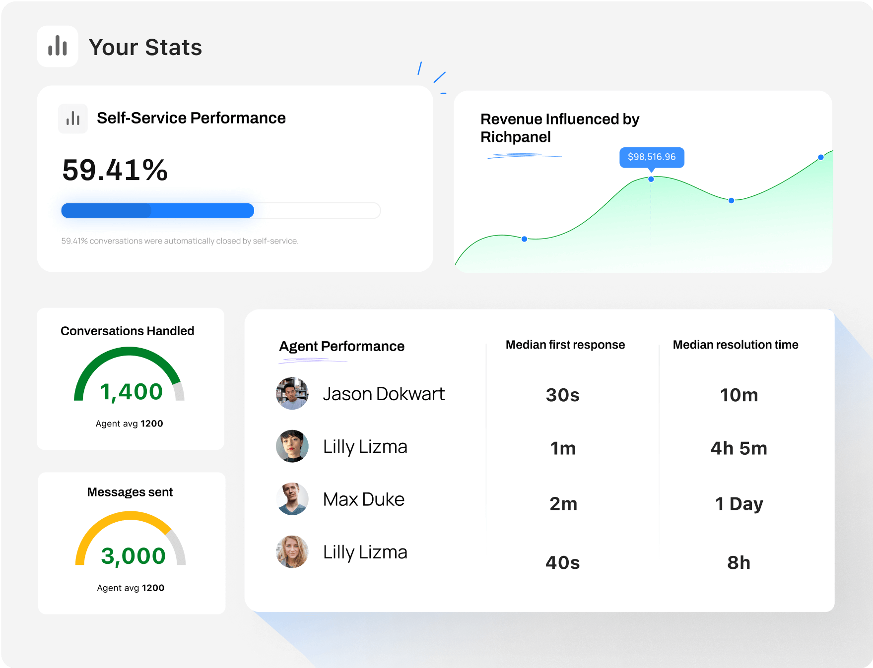Click the Agent Performance heading
873x668 pixels.
342,346
